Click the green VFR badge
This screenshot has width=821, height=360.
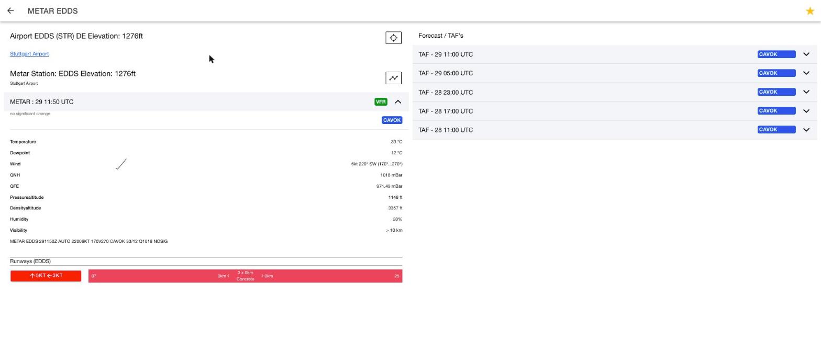[x=381, y=102]
